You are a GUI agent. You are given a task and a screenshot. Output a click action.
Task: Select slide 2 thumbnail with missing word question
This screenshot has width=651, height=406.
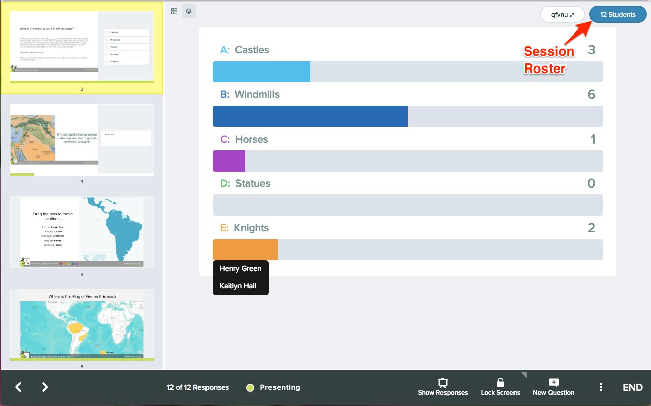(x=82, y=48)
